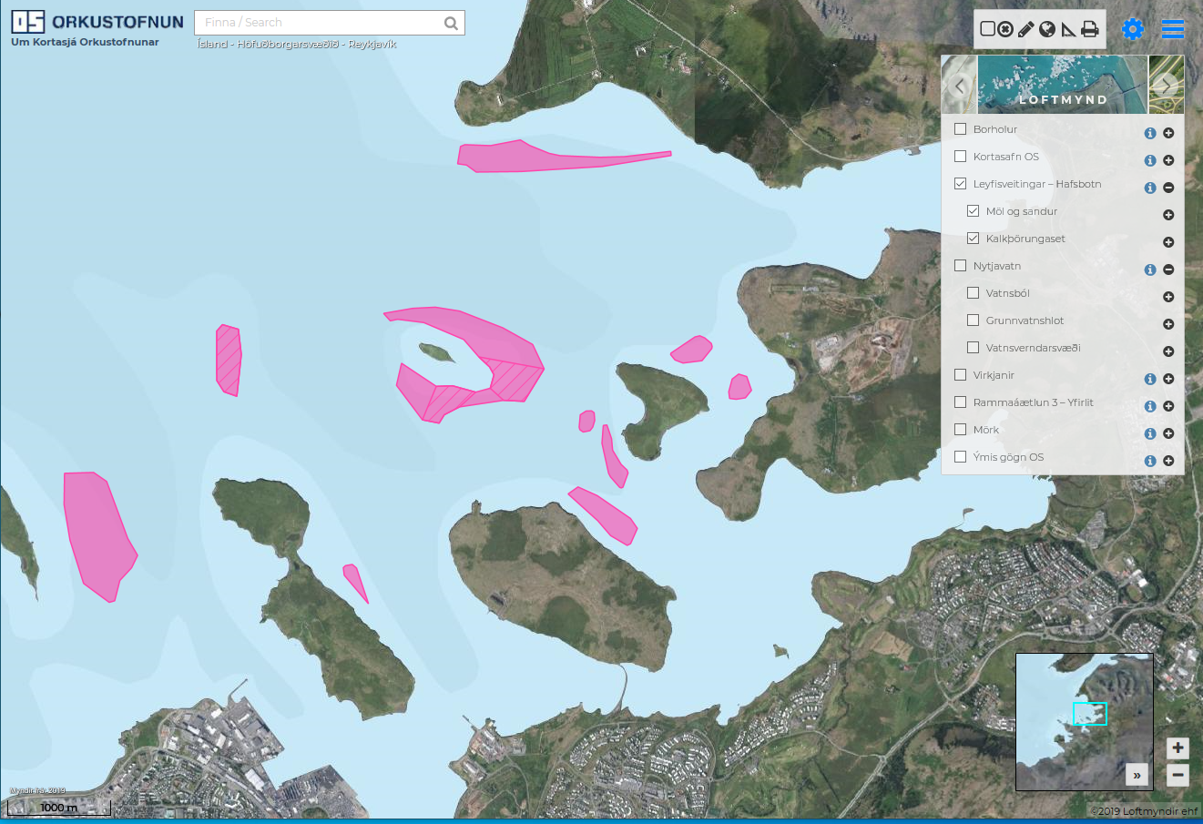Show info for the Borholur layer
1203x824 pixels.
pyautogui.click(x=1150, y=133)
